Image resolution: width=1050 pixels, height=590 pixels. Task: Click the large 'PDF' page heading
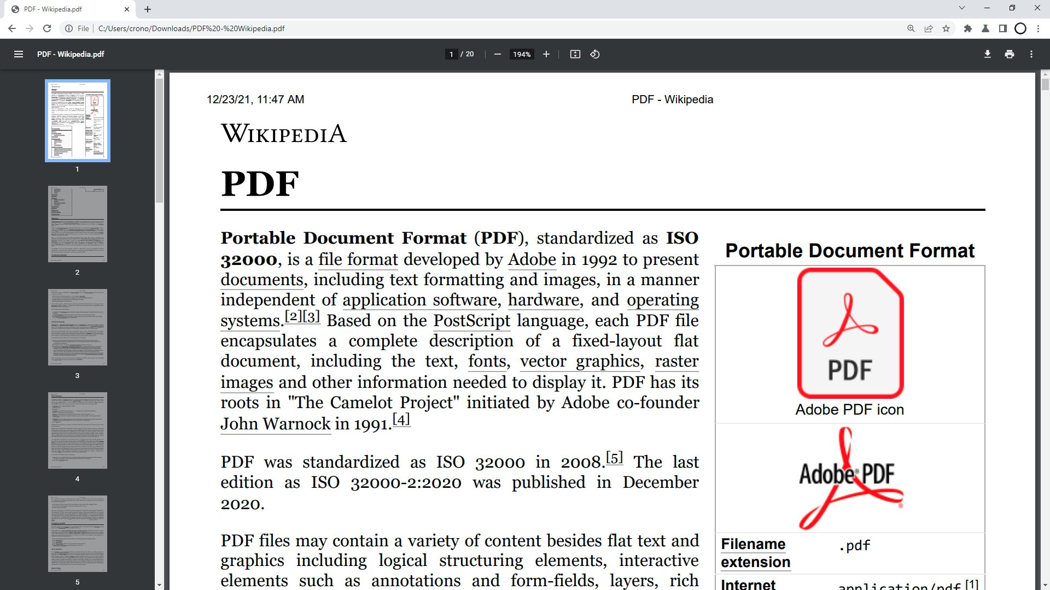click(260, 184)
